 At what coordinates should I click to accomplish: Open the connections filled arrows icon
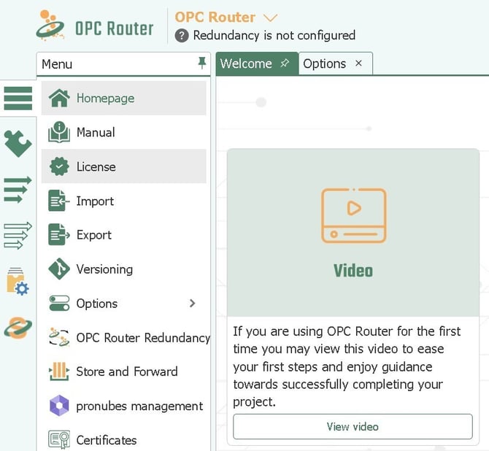click(x=18, y=190)
